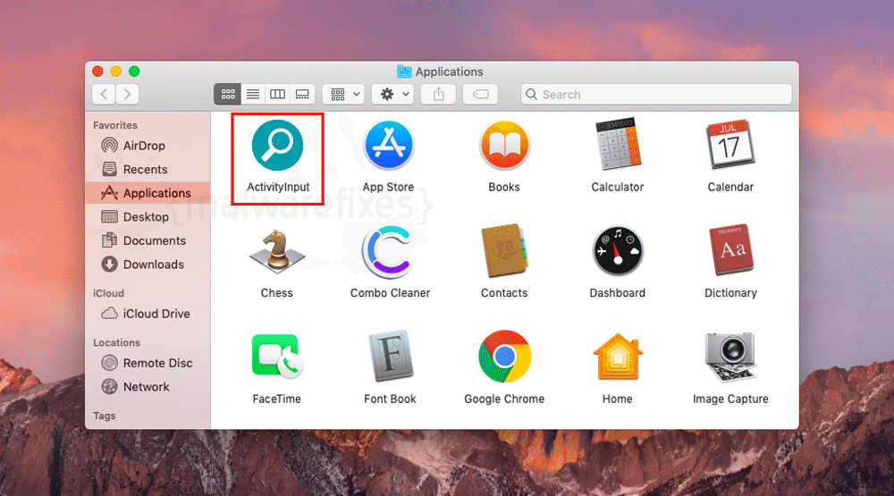Open the ActivityInput application icon

click(x=277, y=145)
